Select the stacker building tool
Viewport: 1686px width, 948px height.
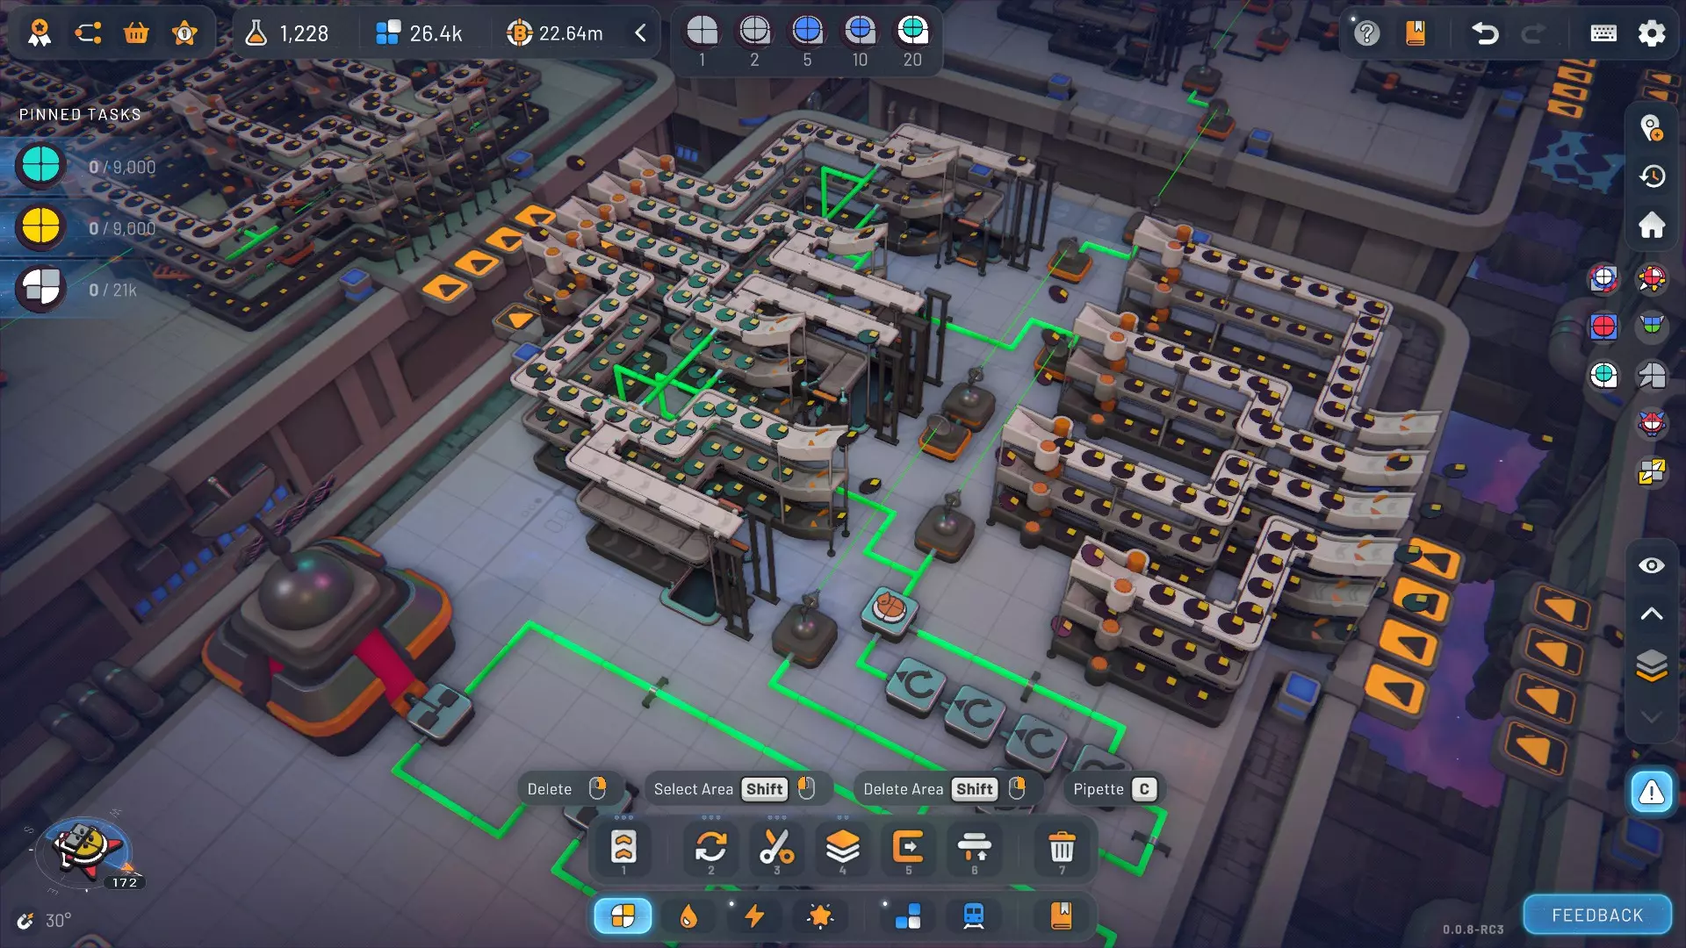click(842, 848)
